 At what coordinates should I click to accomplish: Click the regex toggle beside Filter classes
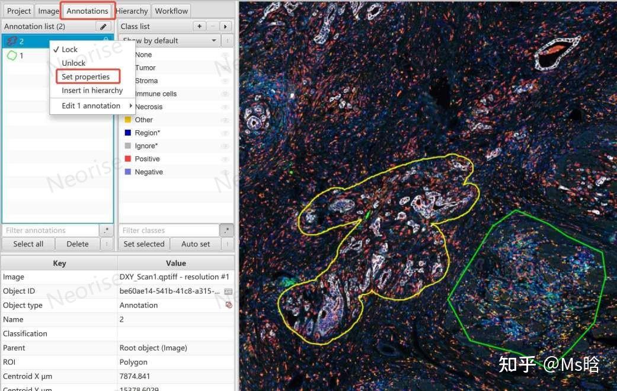pyautogui.click(x=226, y=230)
